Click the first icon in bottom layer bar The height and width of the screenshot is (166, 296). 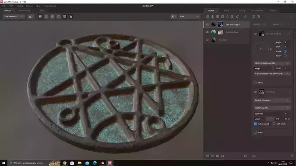click(208, 156)
